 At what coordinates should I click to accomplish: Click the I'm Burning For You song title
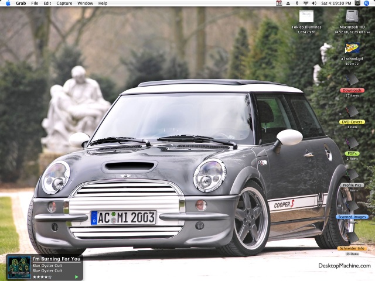56,259
